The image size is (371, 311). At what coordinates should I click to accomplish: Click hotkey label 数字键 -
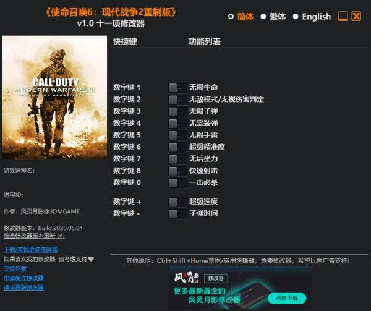[126, 213]
